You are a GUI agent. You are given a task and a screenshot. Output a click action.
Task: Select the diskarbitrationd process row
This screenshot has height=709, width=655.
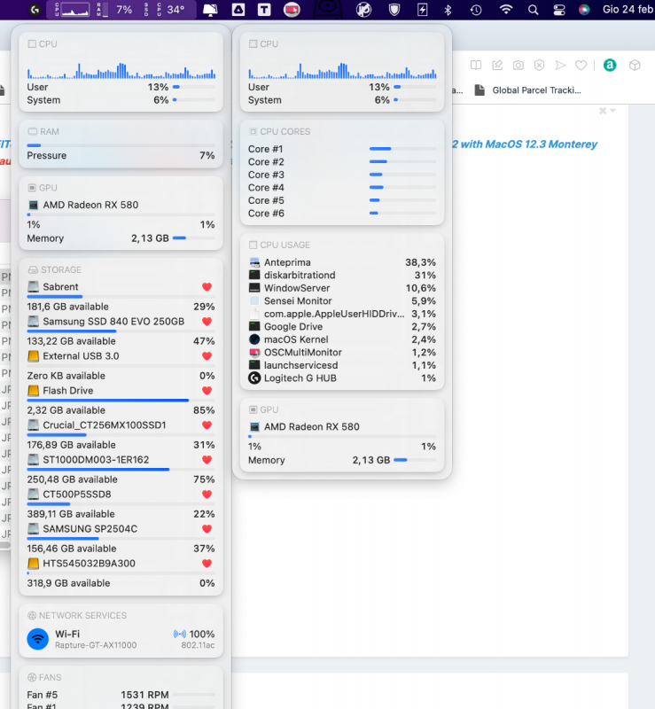click(342, 275)
